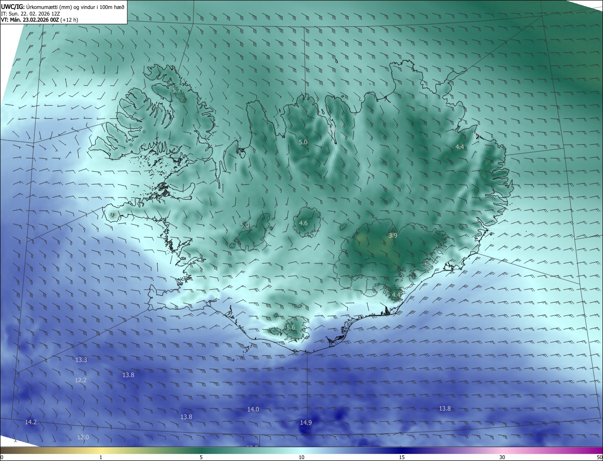Click the 5.6 value on Mýrdalsjökull glacier
The width and height of the screenshot is (603, 461).
(291, 327)
